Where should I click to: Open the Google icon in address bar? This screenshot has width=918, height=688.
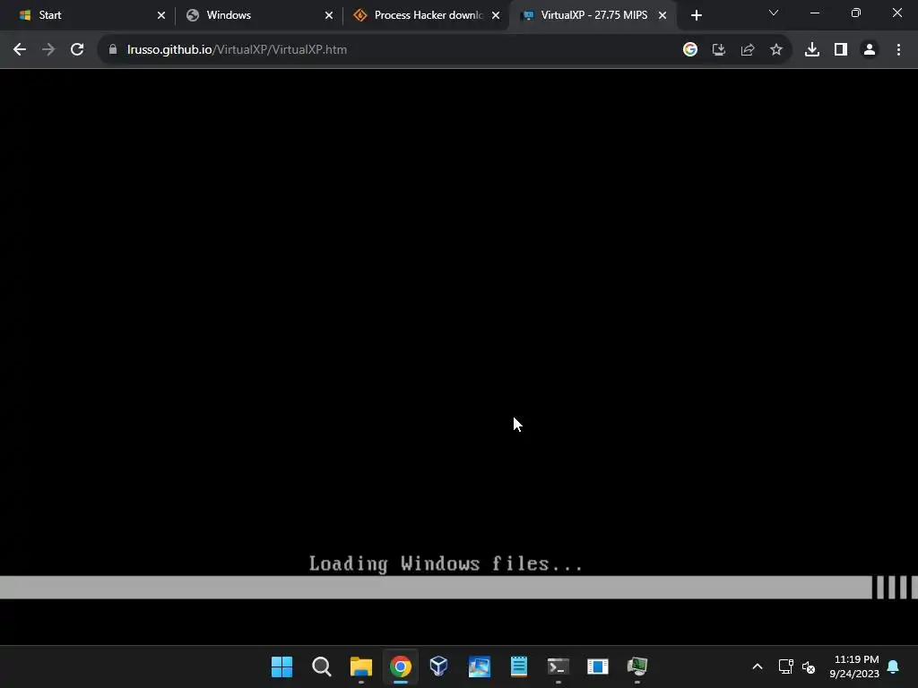click(x=690, y=50)
